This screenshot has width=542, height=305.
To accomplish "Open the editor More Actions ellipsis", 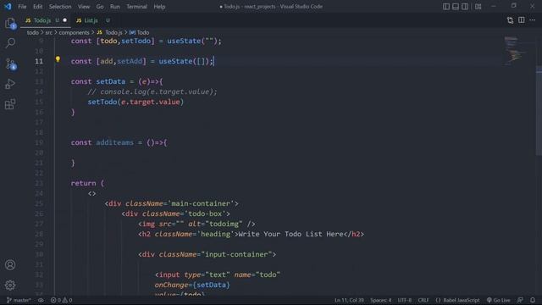I will coord(533,20).
